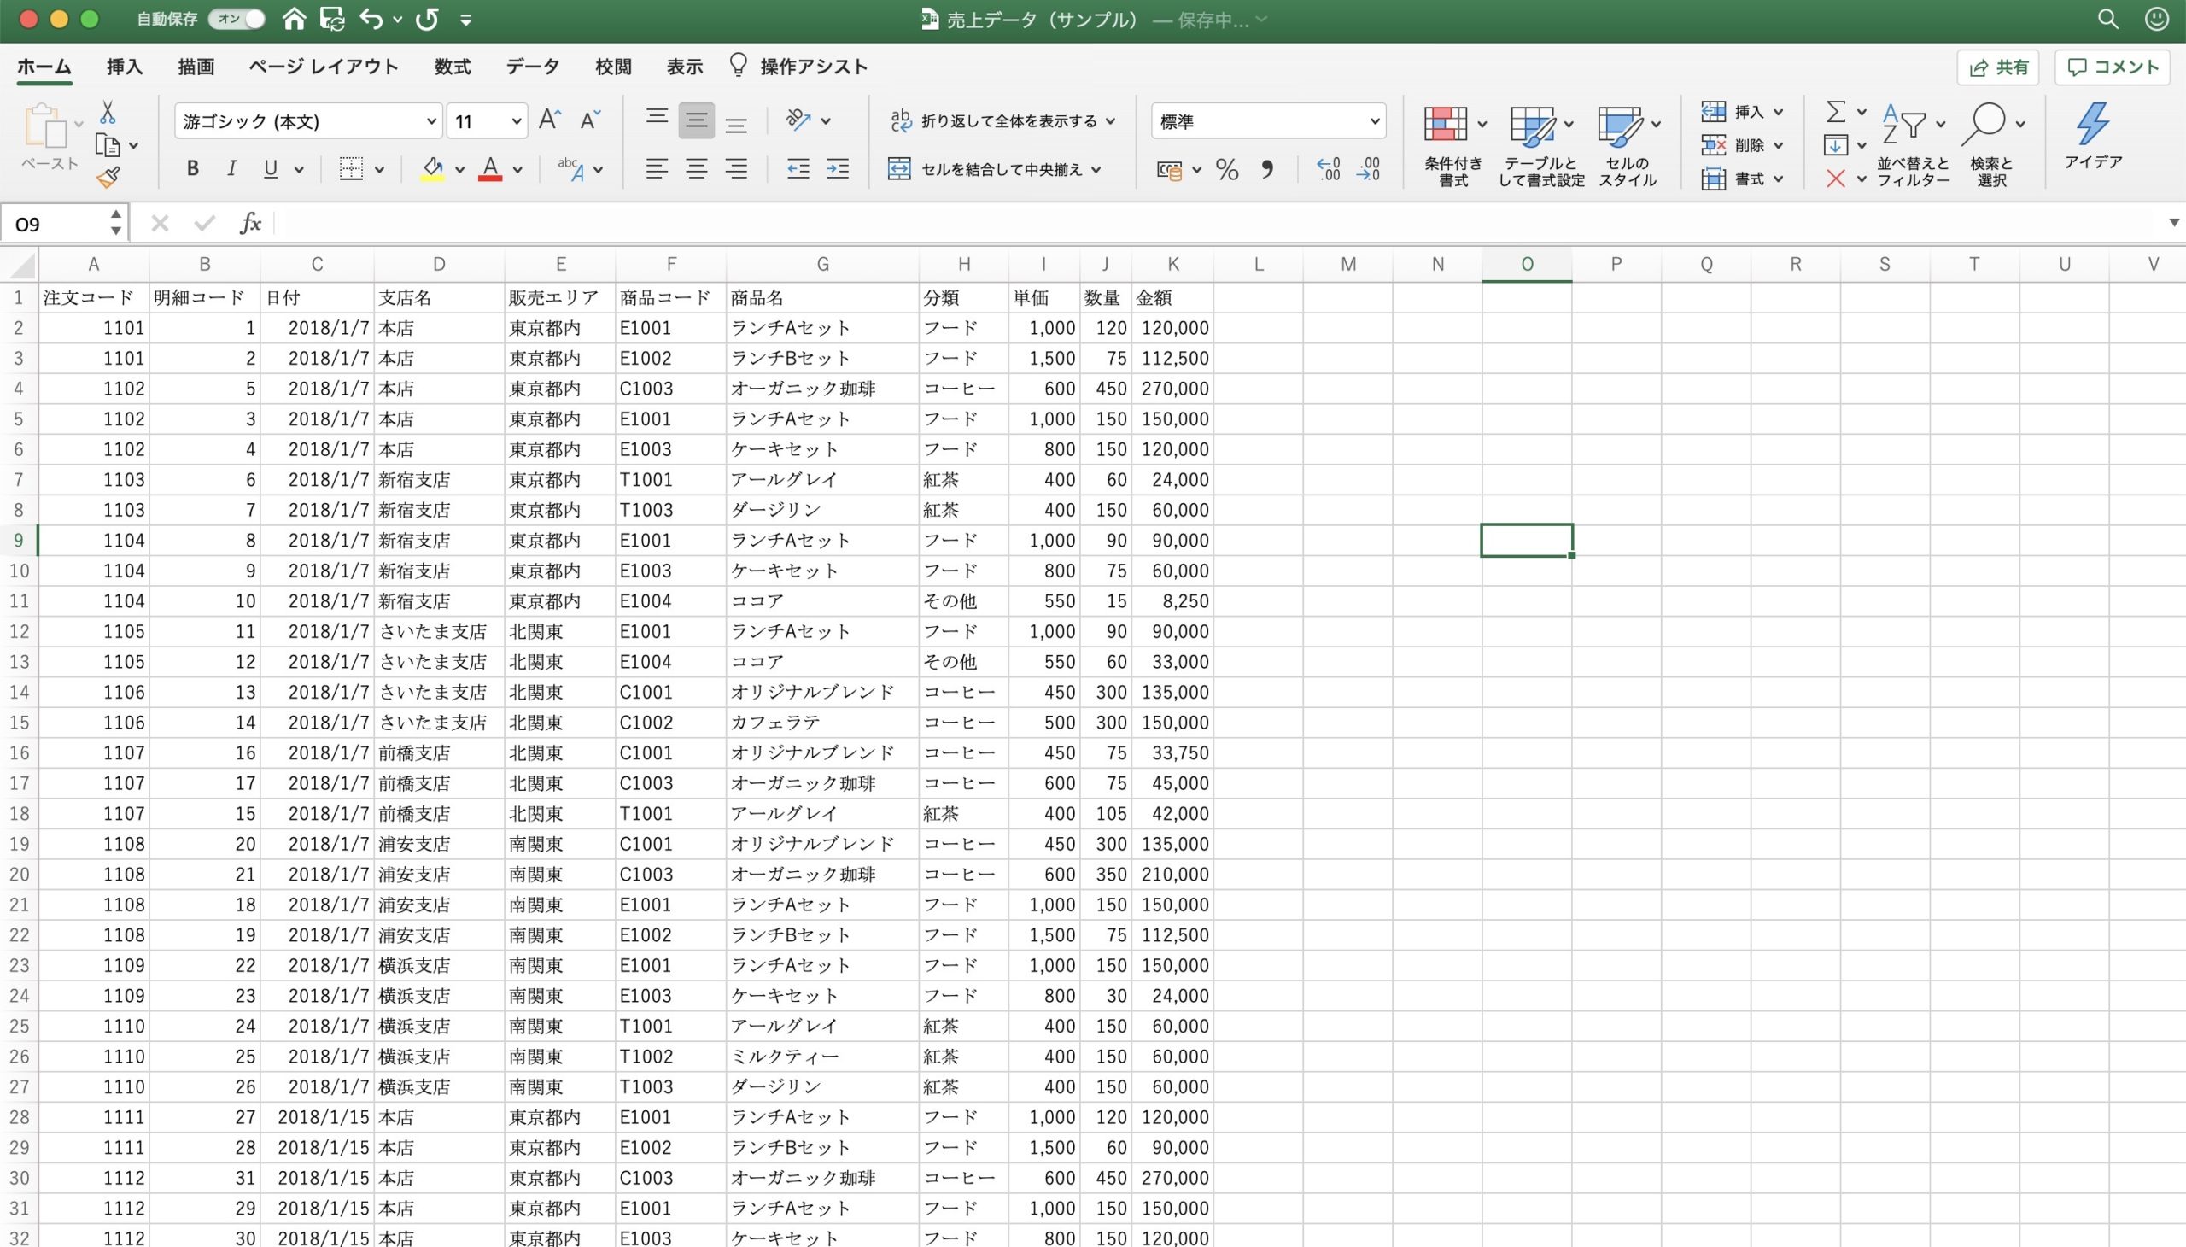Image resolution: width=2186 pixels, height=1247 pixels.
Task: Open the number format dropdown
Action: pos(1374,121)
